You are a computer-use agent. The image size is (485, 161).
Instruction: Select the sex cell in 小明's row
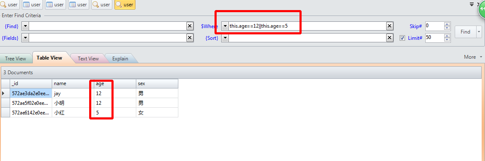point(157,103)
